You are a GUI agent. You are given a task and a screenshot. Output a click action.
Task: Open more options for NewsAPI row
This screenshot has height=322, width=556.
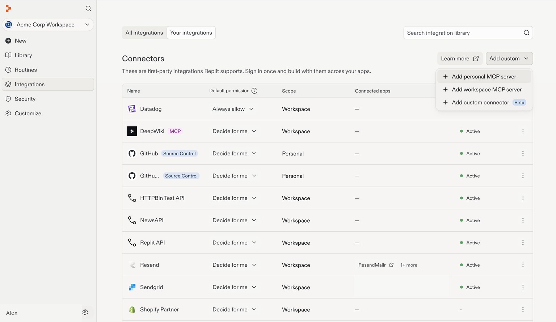point(523,220)
